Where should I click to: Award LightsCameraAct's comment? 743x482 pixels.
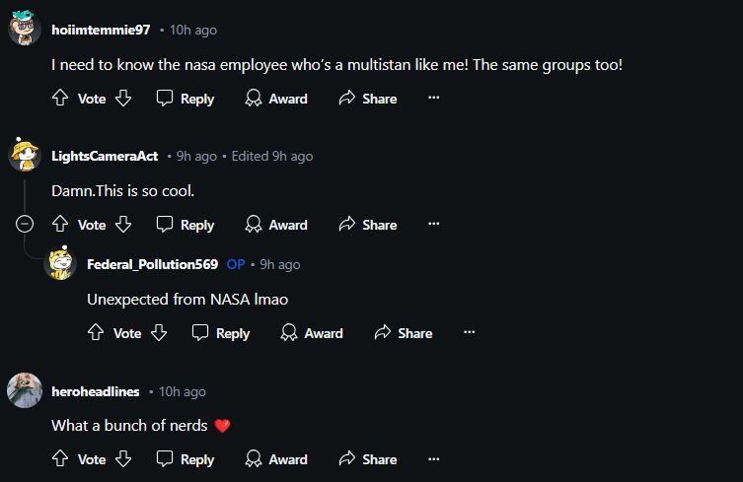click(x=276, y=225)
